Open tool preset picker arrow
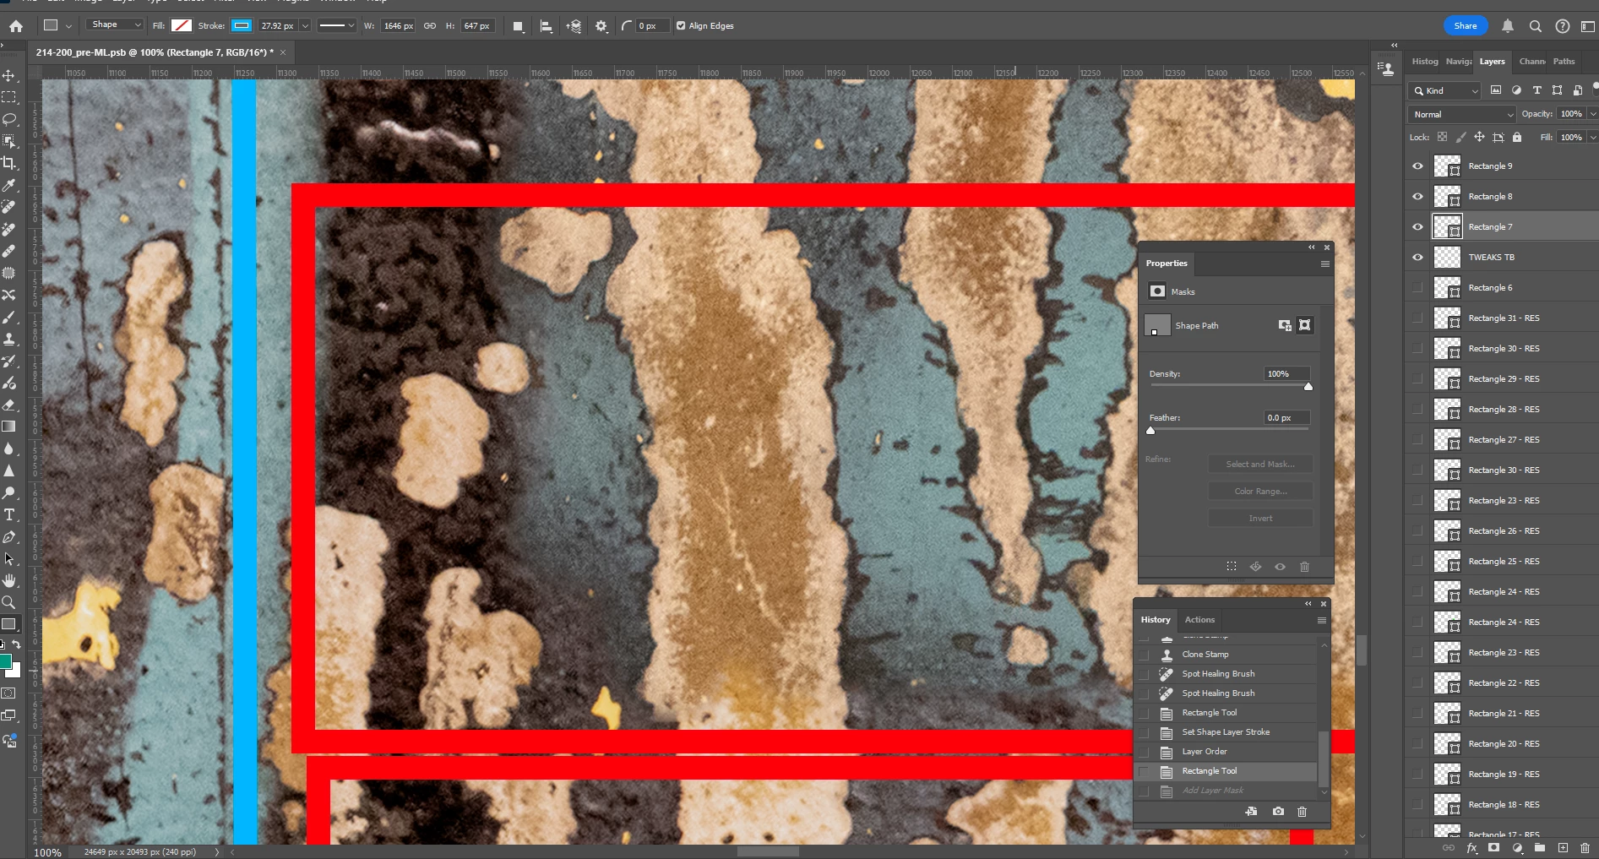The width and height of the screenshot is (1599, 859). coord(68,26)
